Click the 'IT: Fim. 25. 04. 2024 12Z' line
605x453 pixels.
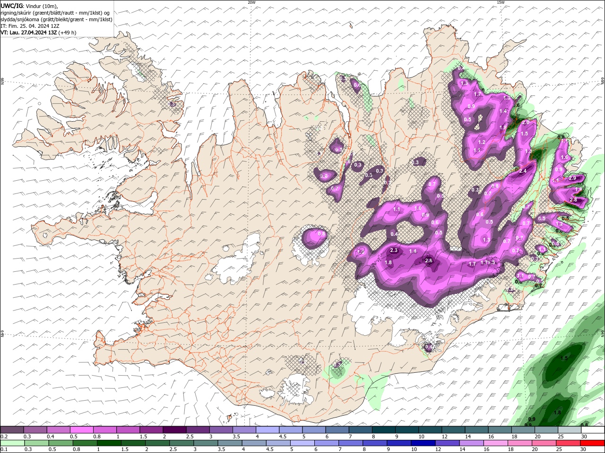click(x=29, y=26)
